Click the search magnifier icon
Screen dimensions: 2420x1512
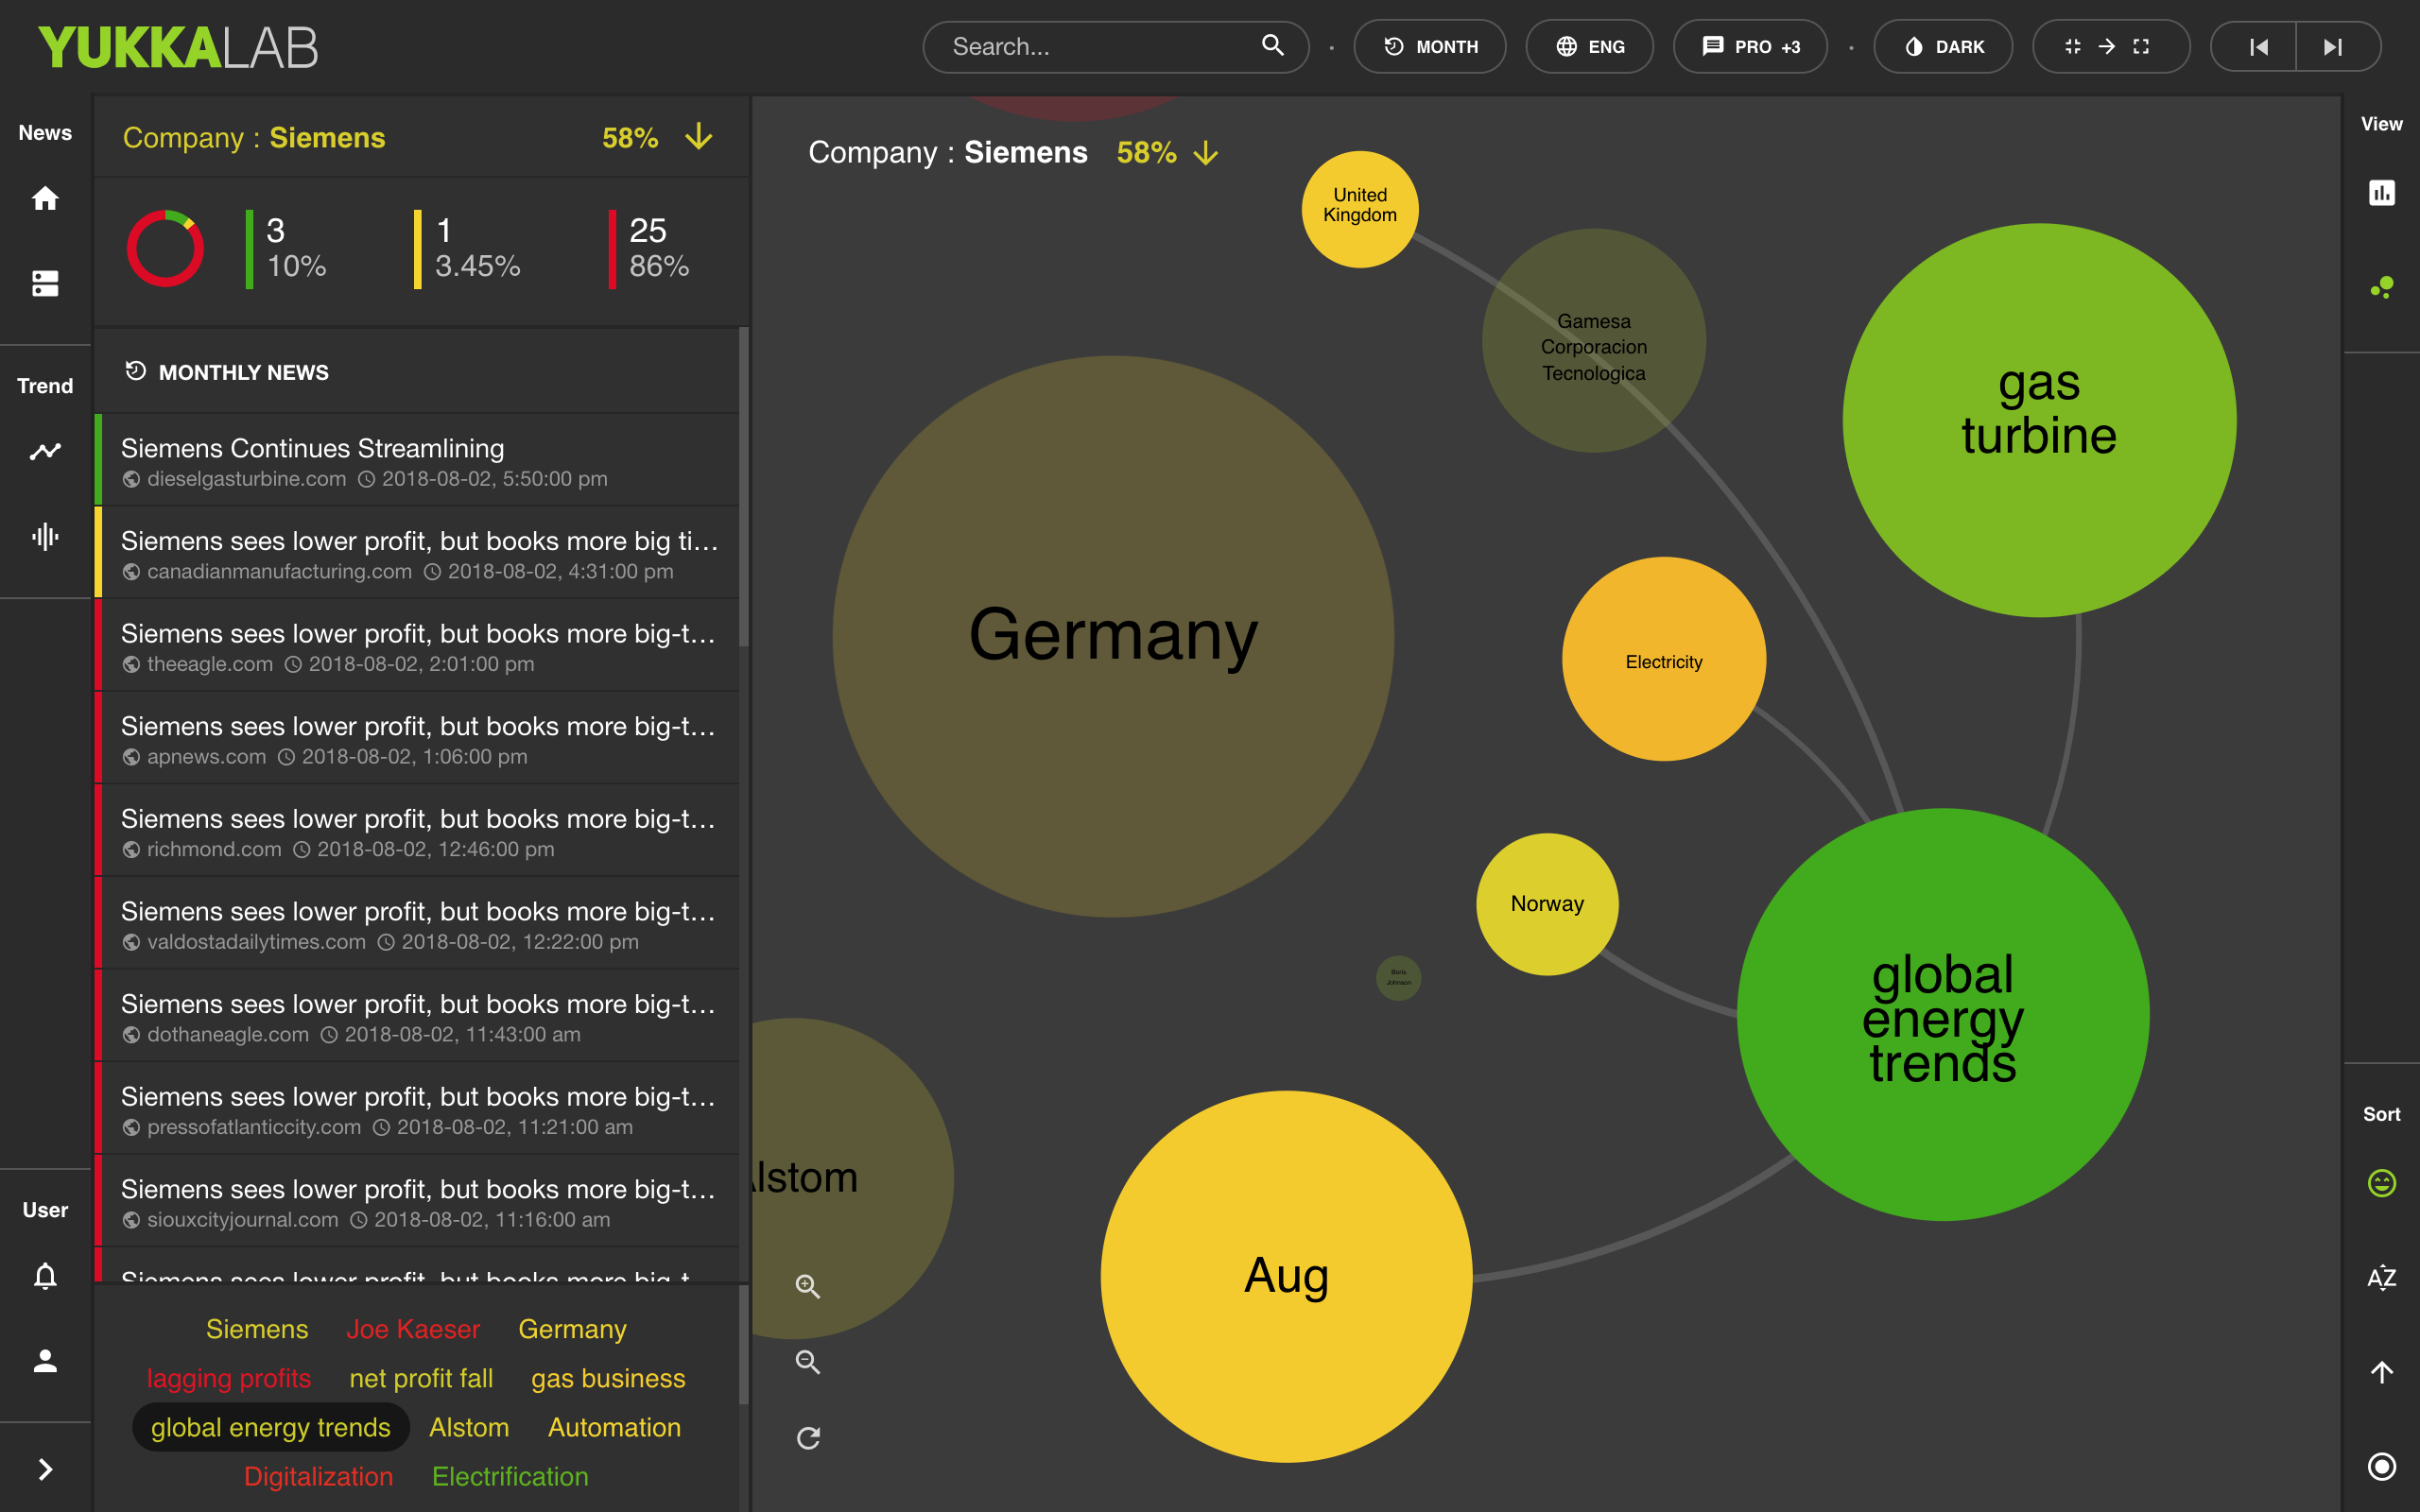pos(1272,46)
